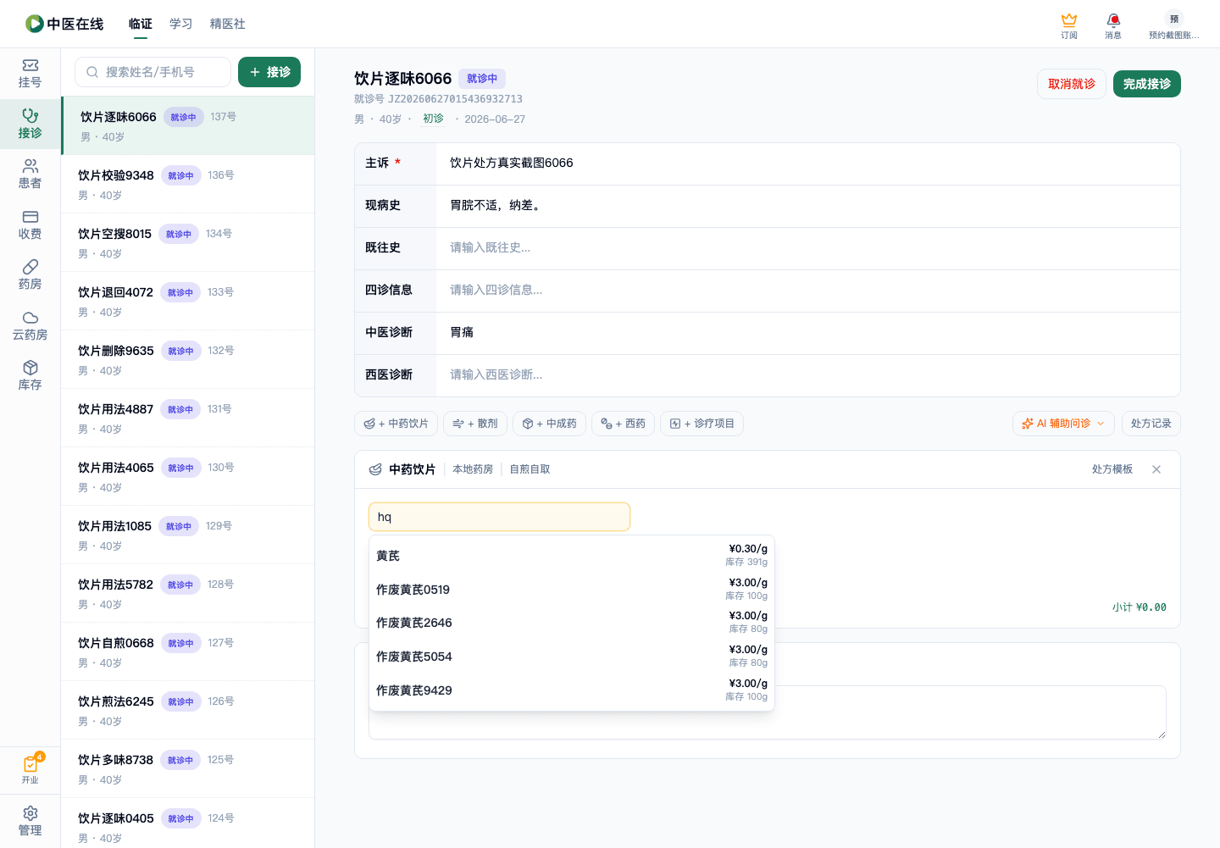1220x848 pixels.
Task: Switch to the 学习 top tab
Action: [181, 24]
